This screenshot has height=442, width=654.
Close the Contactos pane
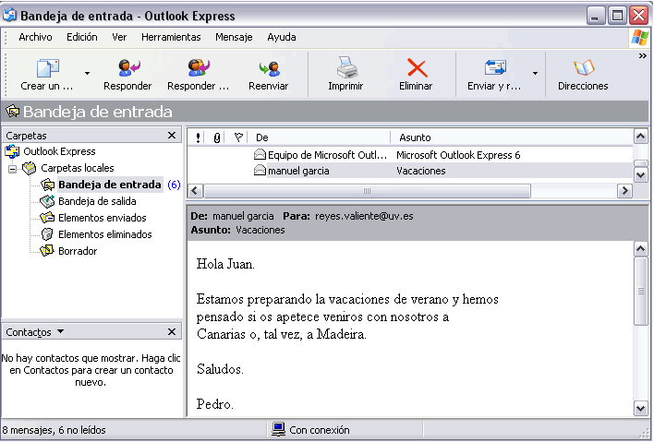coord(172,332)
